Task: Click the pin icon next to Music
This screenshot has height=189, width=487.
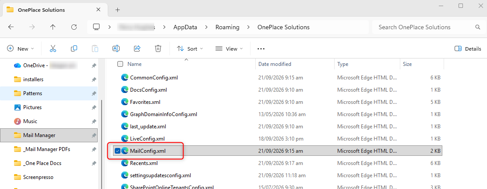Action: (94, 122)
